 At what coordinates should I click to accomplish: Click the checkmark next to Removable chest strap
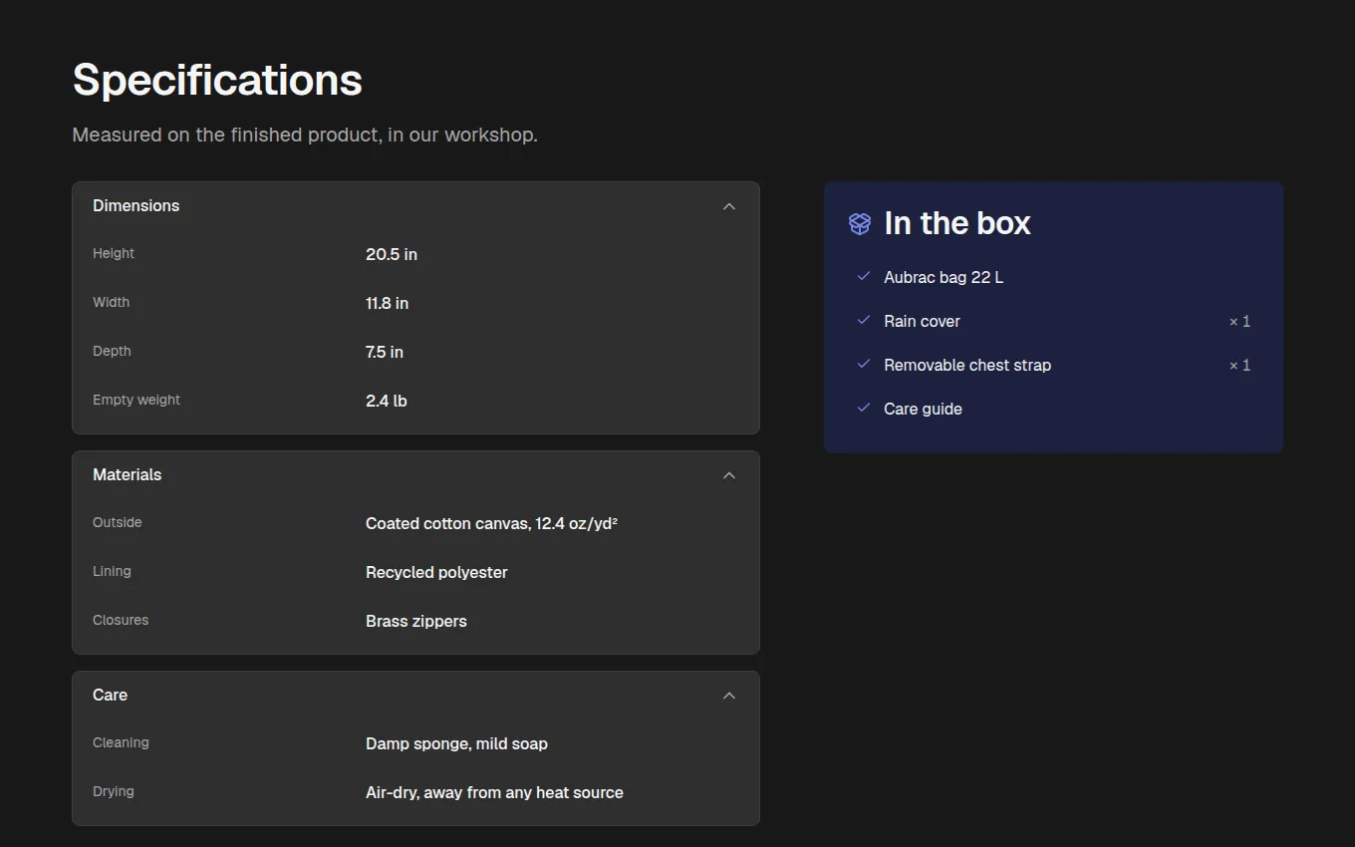click(x=864, y=364)
